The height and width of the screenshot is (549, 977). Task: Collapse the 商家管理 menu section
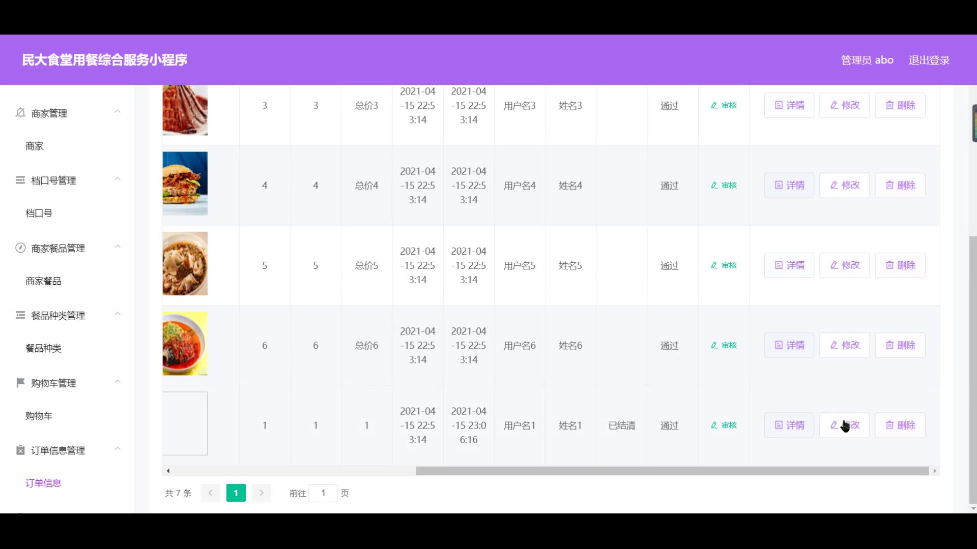[x=118, y=112]
